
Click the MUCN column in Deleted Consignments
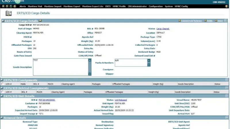coord(39,92)
